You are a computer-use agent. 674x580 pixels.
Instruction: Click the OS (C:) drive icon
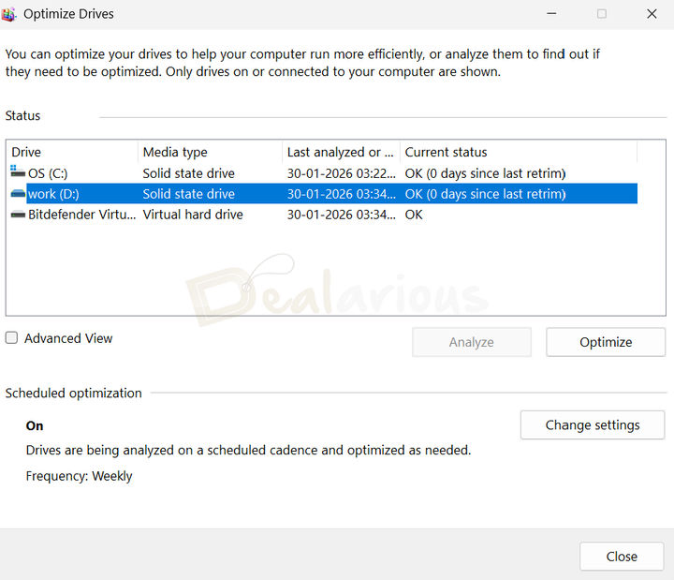click(x=18, y=171)
